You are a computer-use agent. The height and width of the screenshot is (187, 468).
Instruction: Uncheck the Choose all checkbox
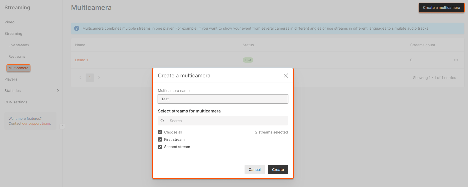160,132
